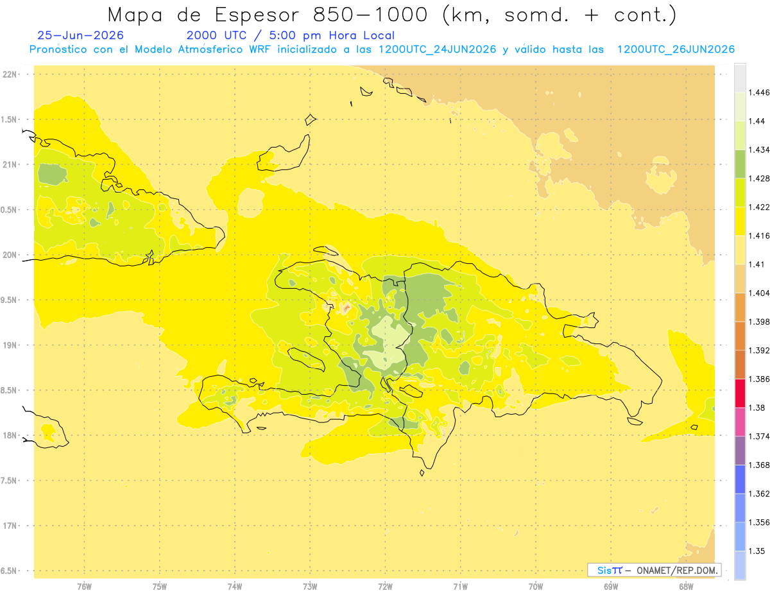
Task: Click the '1.392' colorbar value
Action: click(759, 350)
